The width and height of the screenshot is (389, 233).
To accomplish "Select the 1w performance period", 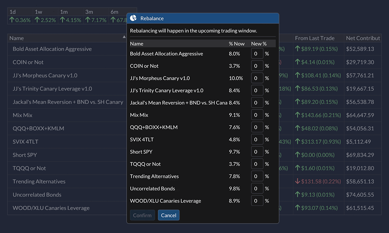I will click(39, 12).
